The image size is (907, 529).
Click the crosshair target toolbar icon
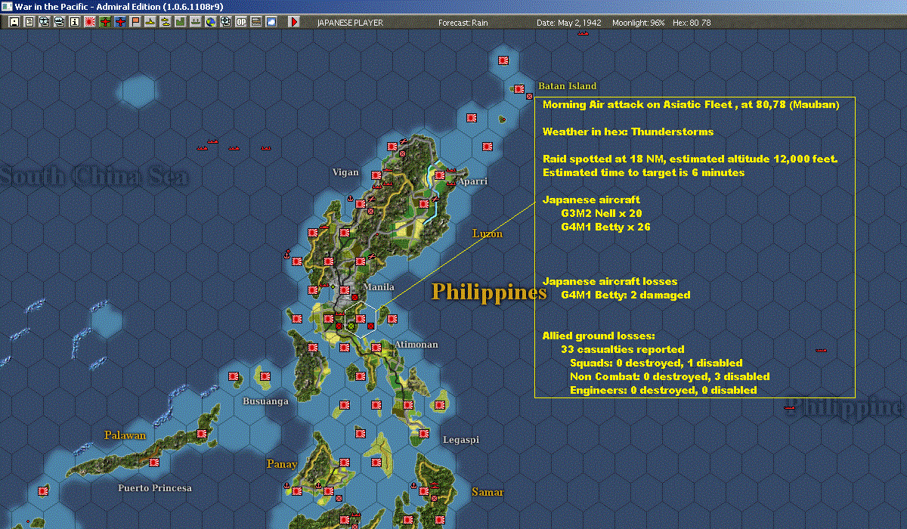[226, 22]
